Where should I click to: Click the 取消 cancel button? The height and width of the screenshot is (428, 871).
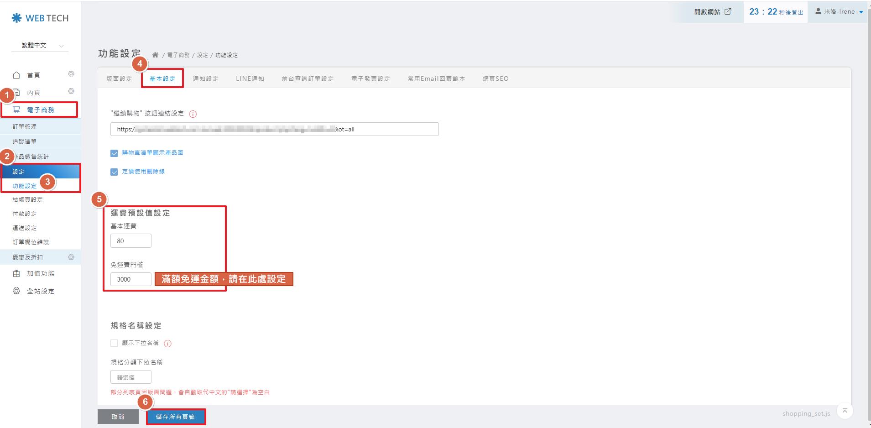[x=118, y=417]
